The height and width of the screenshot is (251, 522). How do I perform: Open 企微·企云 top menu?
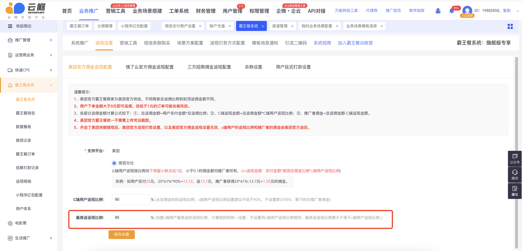(x=288, y=11)
